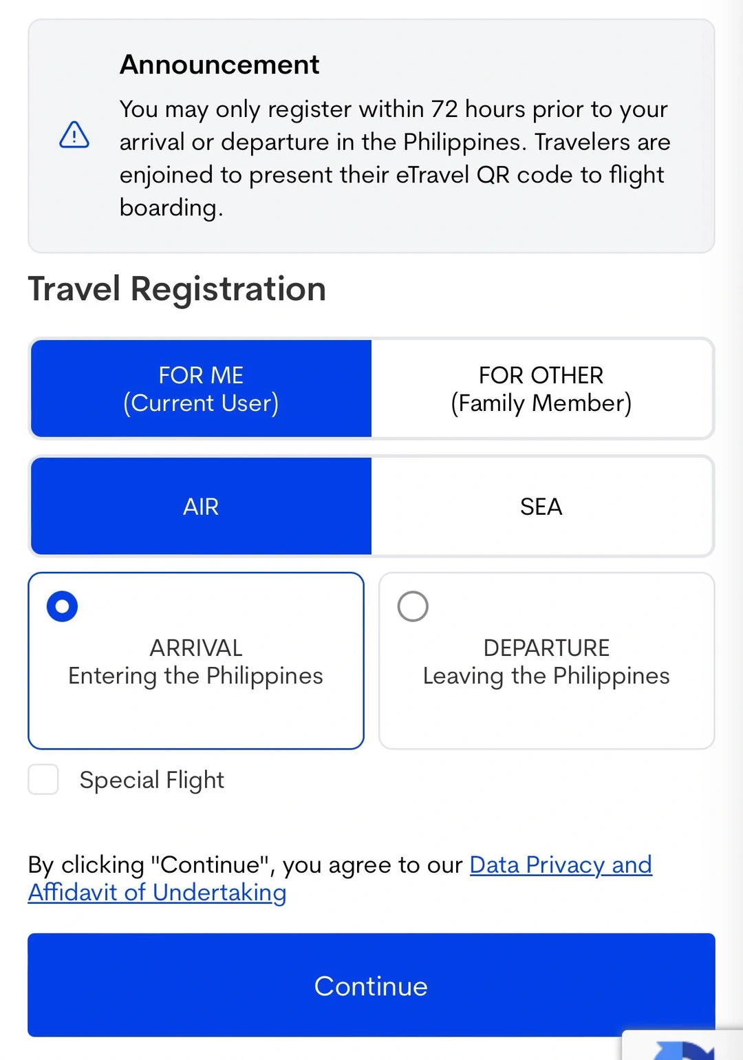Click the 'By clicking Continue' agreement text
Viewport: 743px width, 1060px height.
[x=245, y=865]
